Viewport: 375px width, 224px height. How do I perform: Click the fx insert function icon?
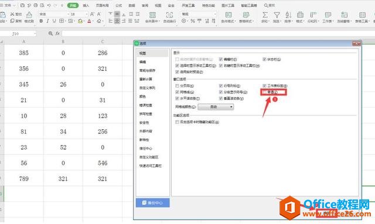57,34
